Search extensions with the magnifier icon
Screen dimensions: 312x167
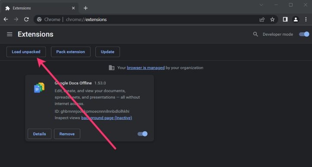tap(255, 34)
